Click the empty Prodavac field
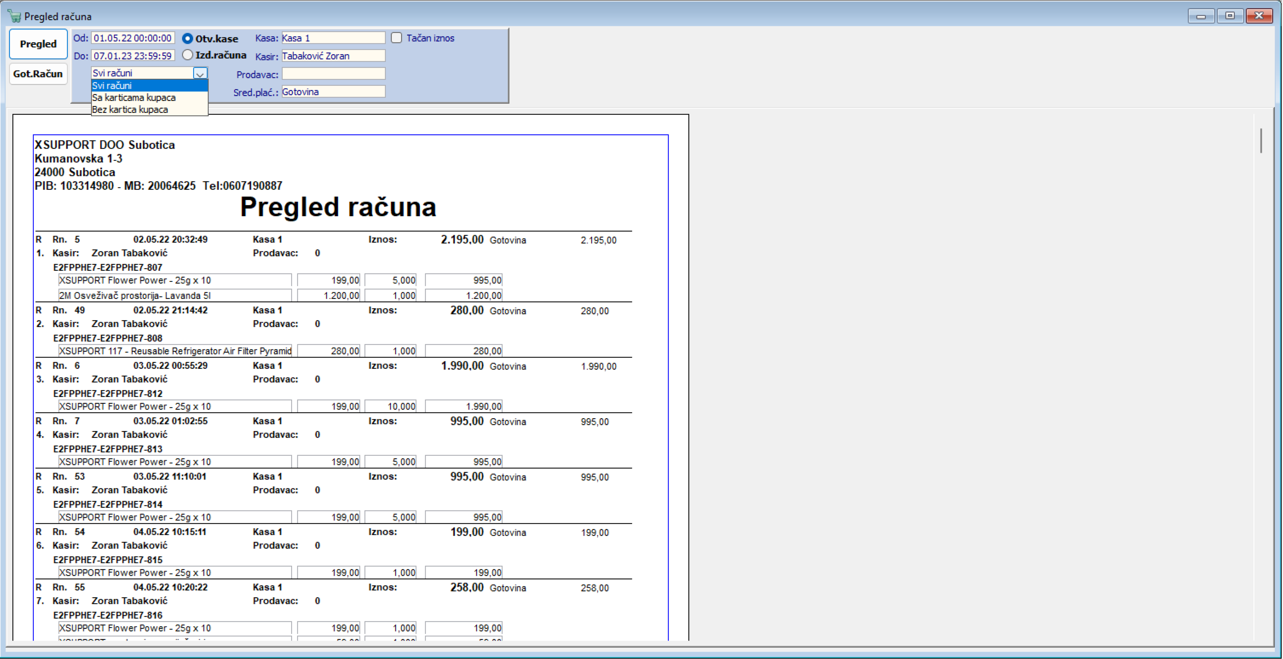Viewport: 1283px width, 659px height. click(333, 74)
